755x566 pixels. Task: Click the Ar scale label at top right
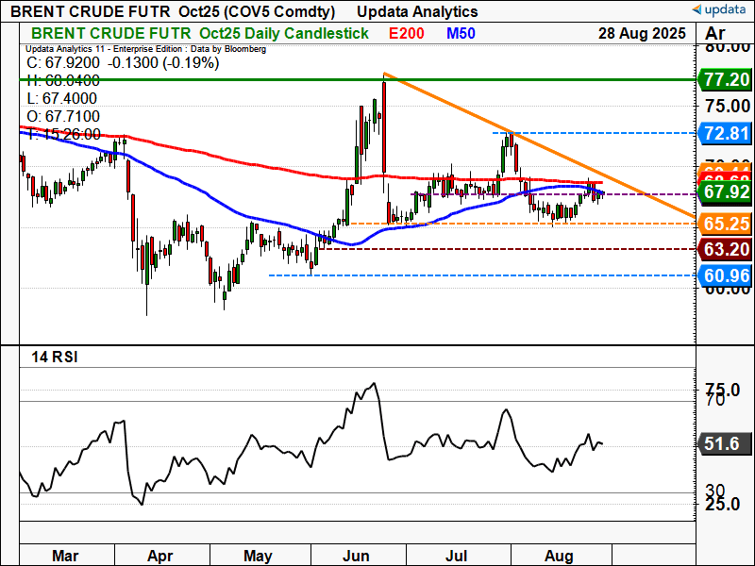[x=715, y=33]
